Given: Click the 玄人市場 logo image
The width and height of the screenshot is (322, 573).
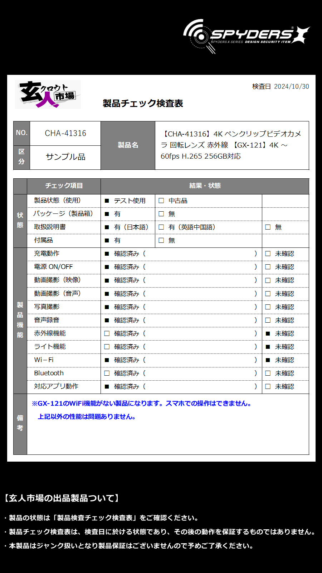Looking at the screenshot, I should point(48,94).
